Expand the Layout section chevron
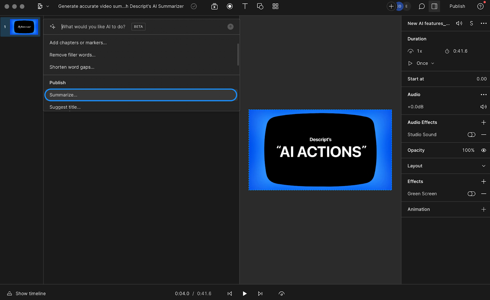Image resolution: width=490 pixels, height=300 pixels. tap(484, 166)
